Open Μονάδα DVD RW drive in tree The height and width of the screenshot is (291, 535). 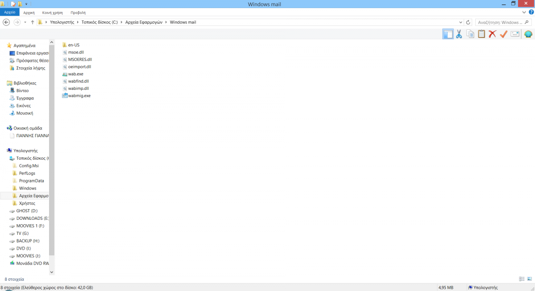[x=29, y=263]
